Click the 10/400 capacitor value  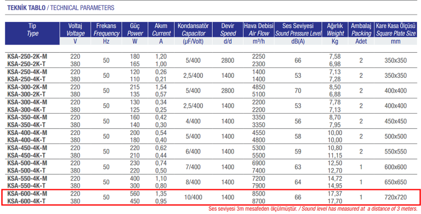click(193, 197)
